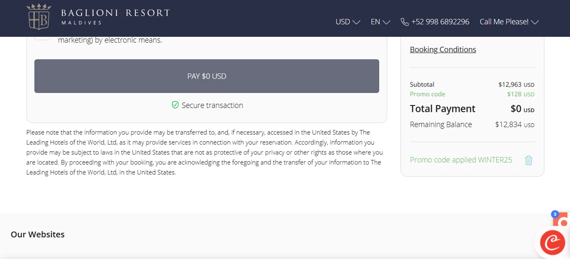This screenshot has width=570, height=259.
Task: Click the Our Websites footer heading
Action: click(x=38, y=234)
